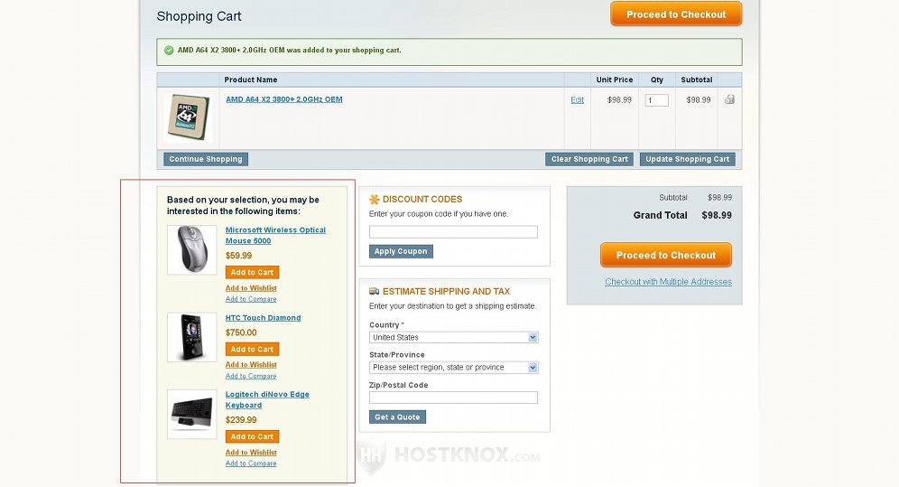Open the State/Province dropdown

(x=453, y=368)
